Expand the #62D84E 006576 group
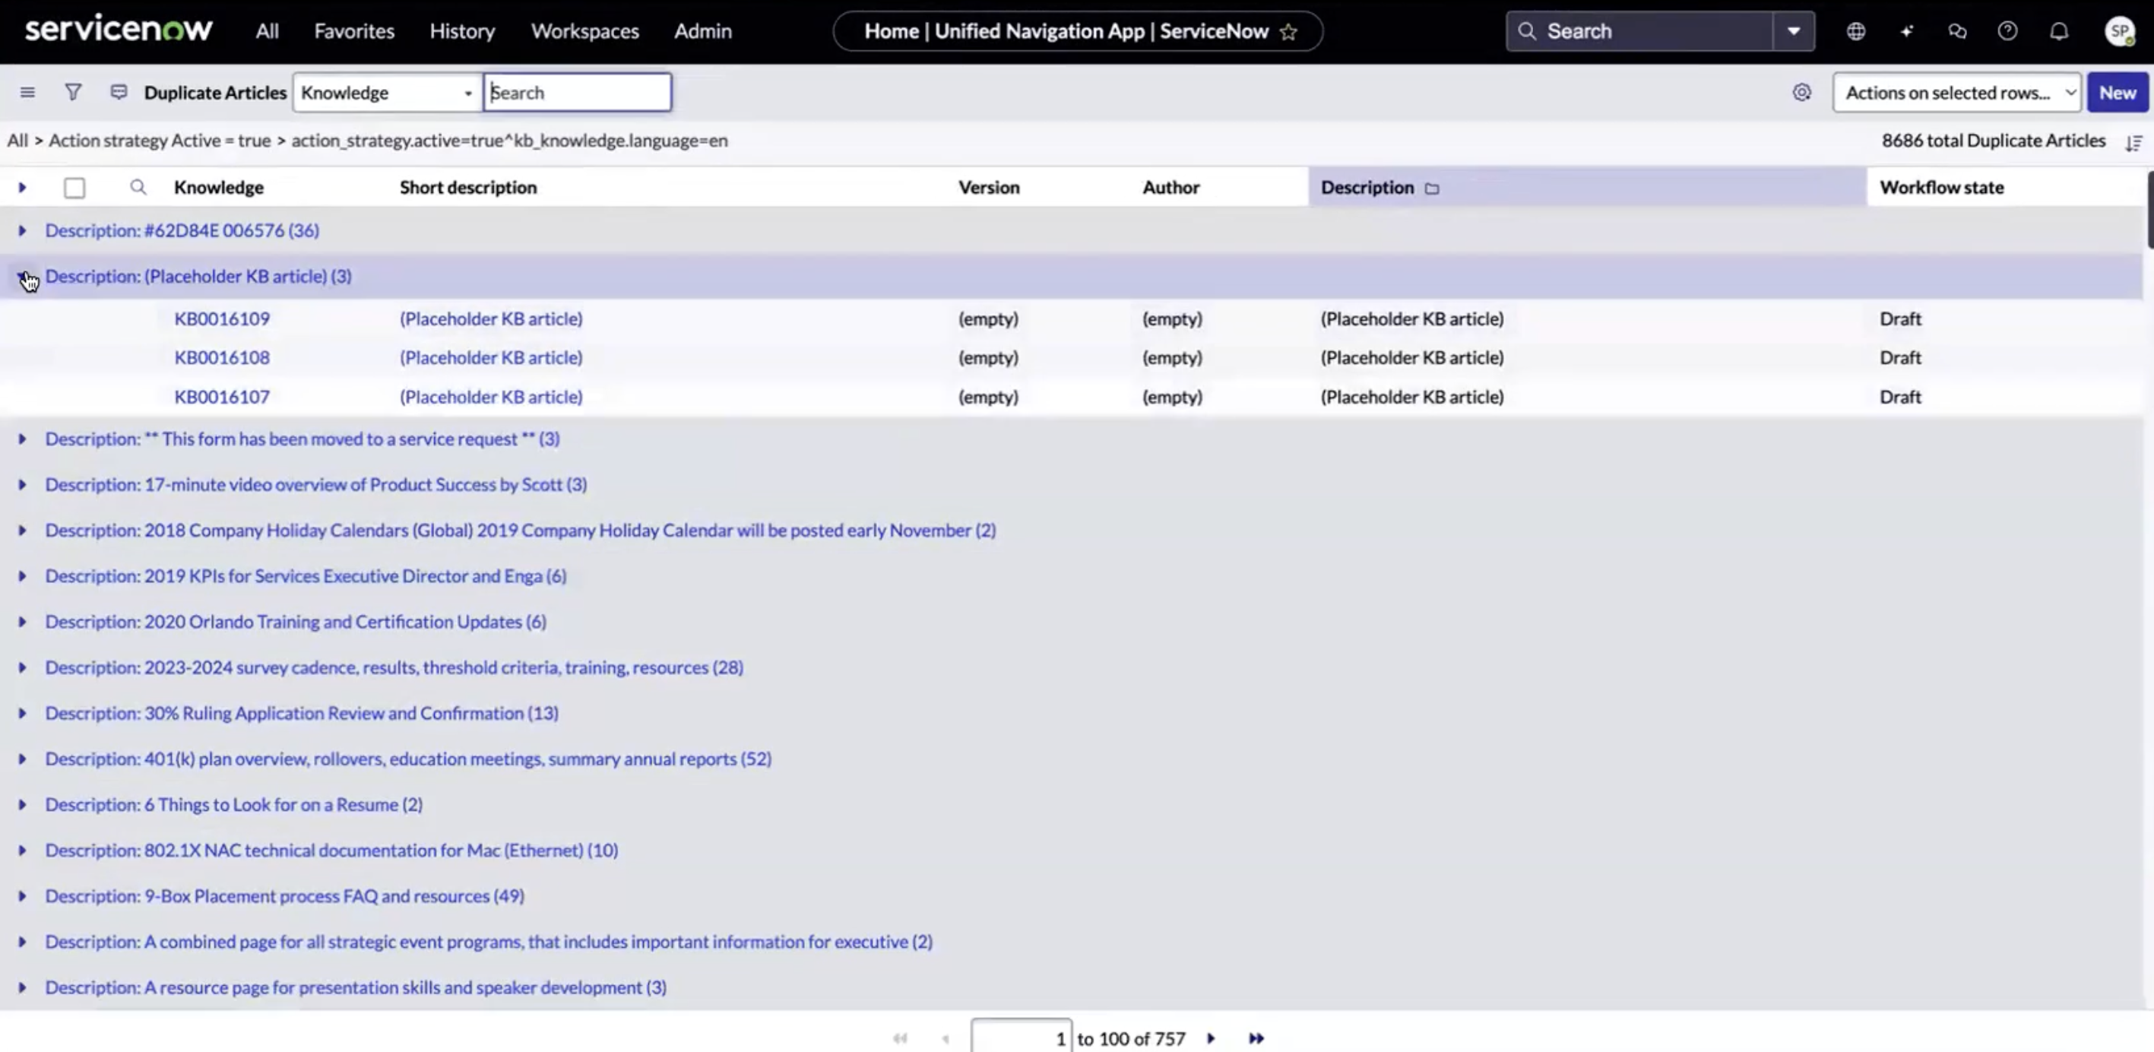 pos(23,230)
